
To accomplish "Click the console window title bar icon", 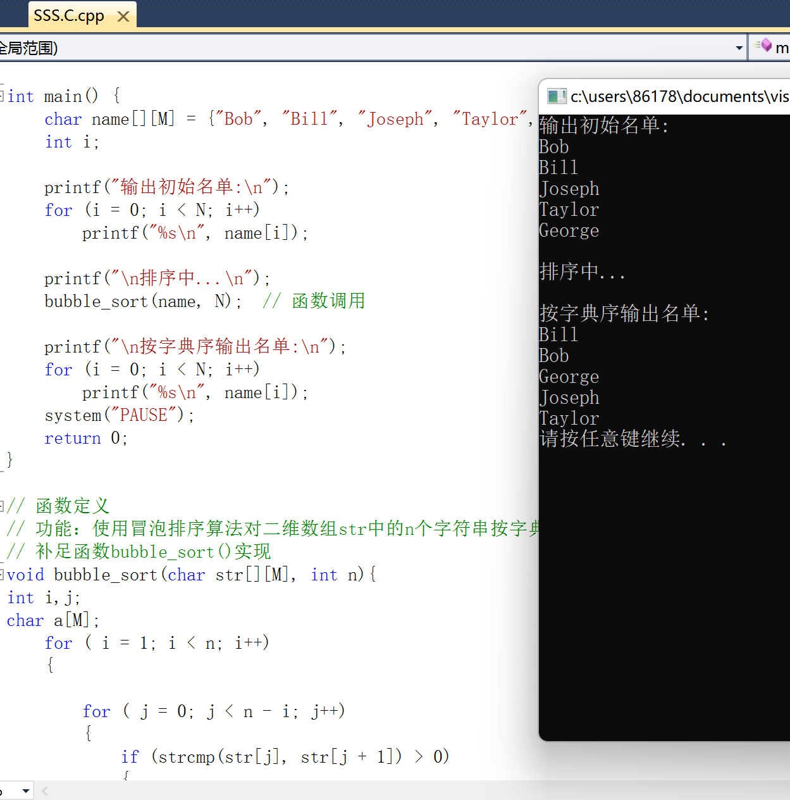I will 557,96.
